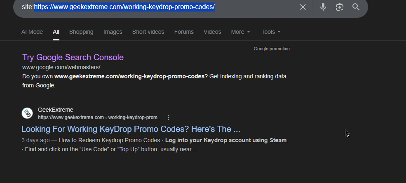Open Looking For Working KeyDrop Promo Codes result
This screenshot has height=183, width=406.
(x=131, y=129)
